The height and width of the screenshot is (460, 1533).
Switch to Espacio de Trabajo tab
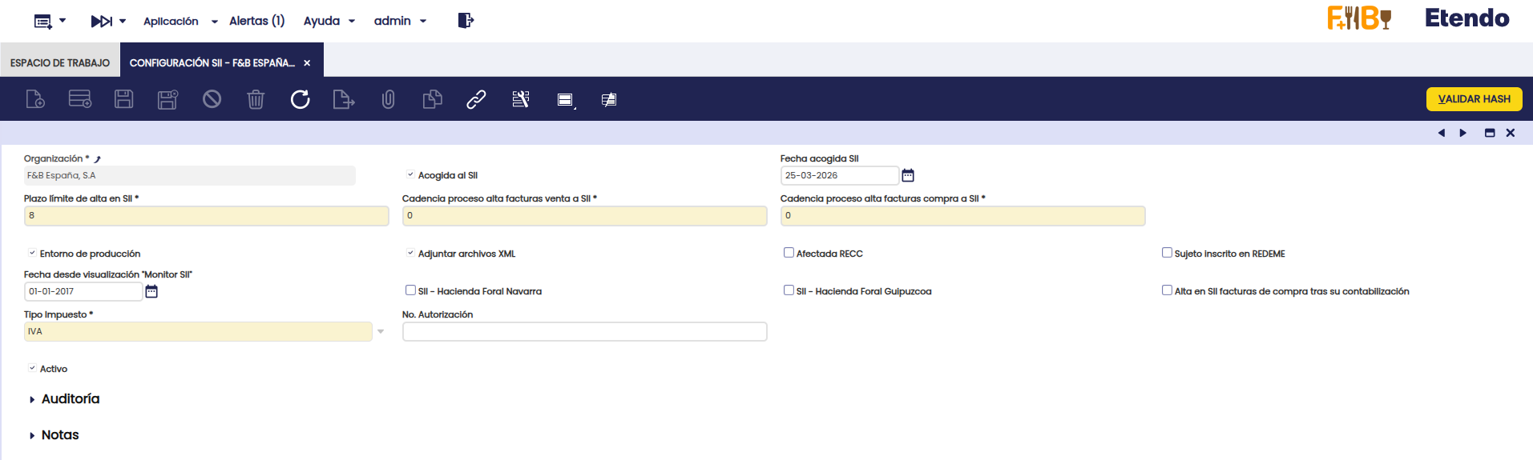(x=60, y=62)
